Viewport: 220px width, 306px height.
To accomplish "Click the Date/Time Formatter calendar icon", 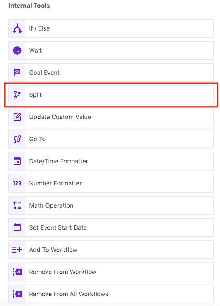I will pyautogui.click(x=17, y=161).
